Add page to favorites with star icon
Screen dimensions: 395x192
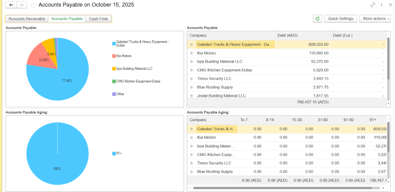tap(33, 5)
